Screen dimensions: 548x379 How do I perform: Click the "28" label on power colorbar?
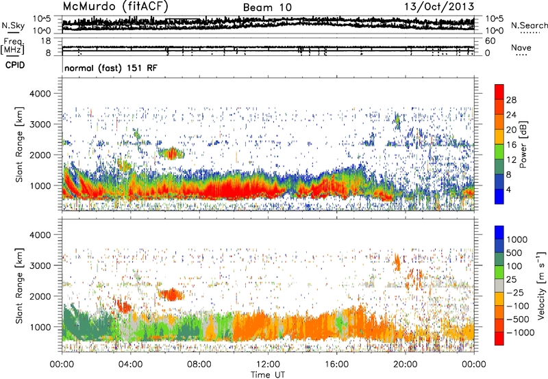pos(511,100)
